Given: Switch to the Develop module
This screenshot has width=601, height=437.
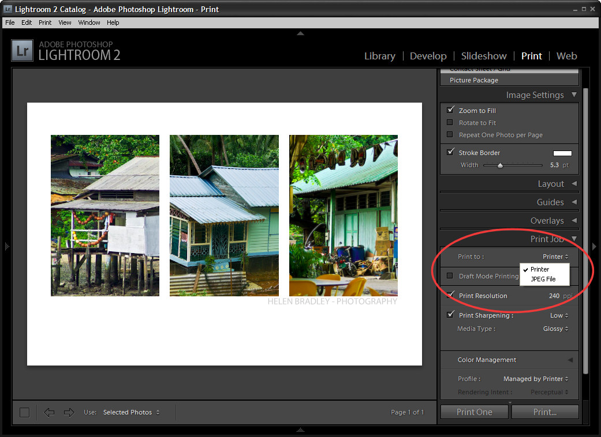Looking at the screenshot, I should point(428,56).
